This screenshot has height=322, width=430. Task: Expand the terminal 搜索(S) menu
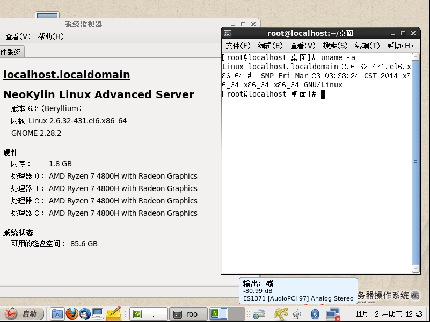tap(335, 46)
